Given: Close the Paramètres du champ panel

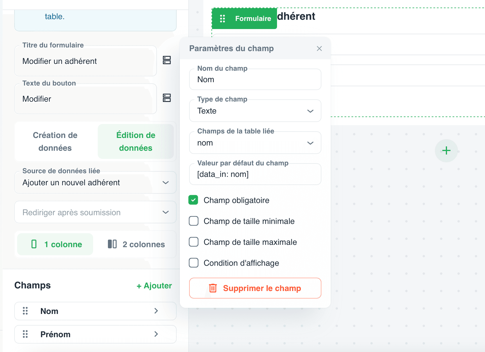Looking at the screenshot, I should tap(319, 49).
